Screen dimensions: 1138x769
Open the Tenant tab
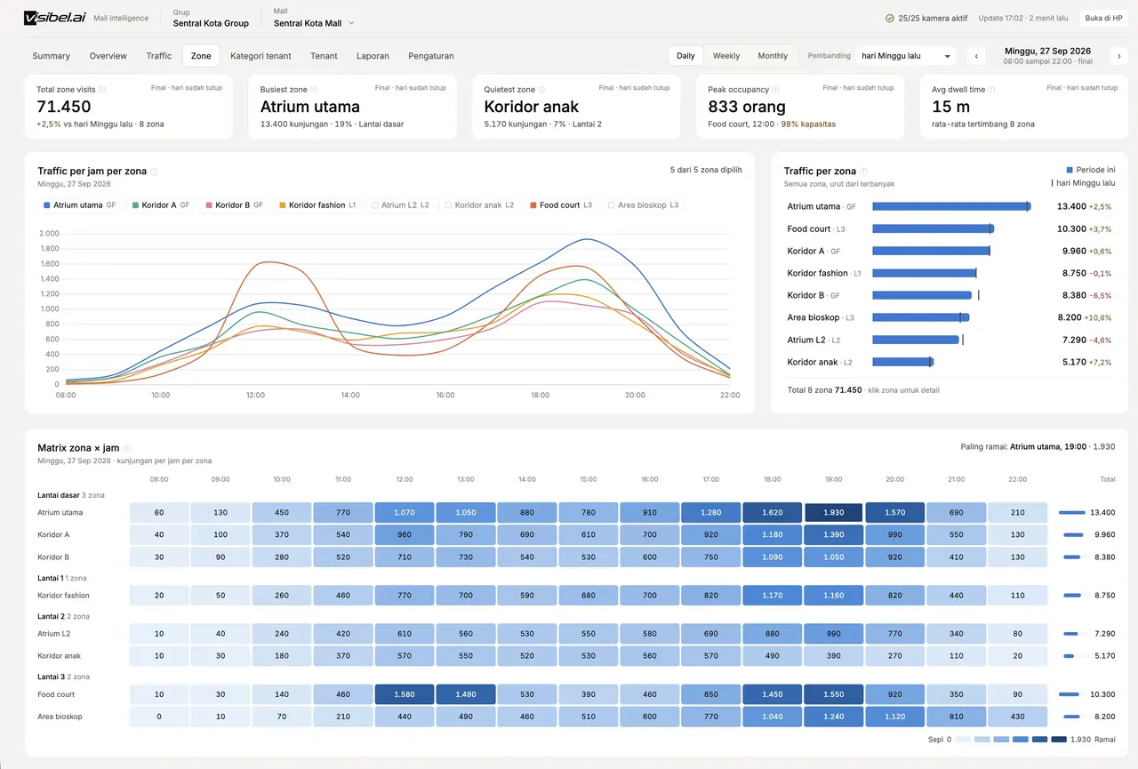point(324,56)
